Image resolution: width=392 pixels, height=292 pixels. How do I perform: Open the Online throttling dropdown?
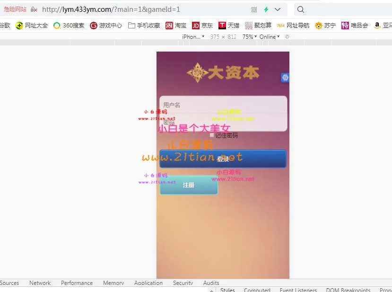tap(269, 36)
